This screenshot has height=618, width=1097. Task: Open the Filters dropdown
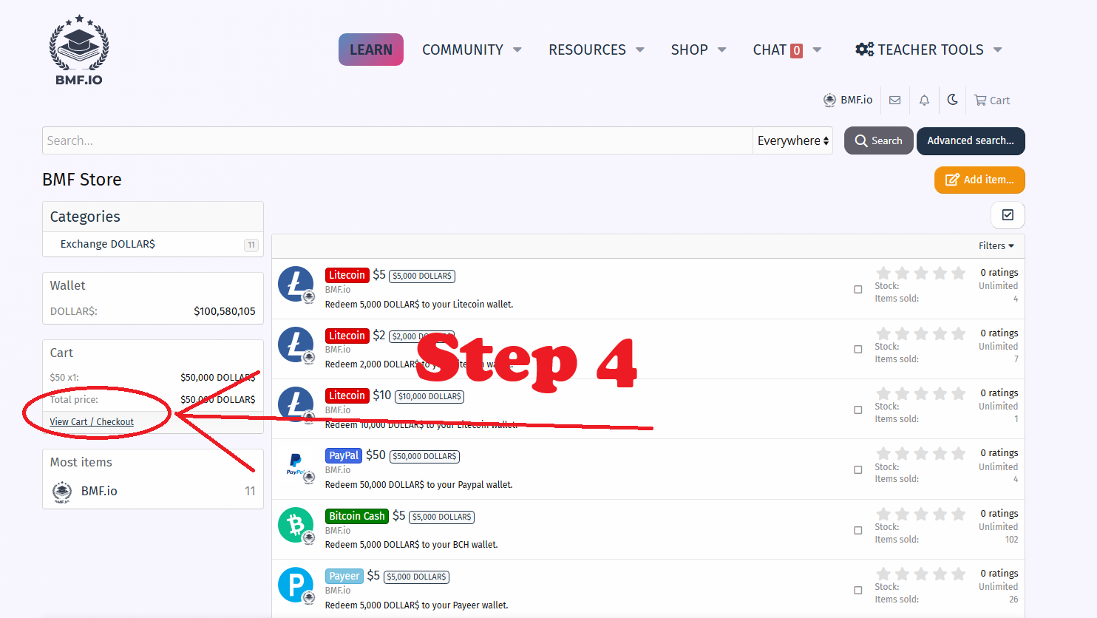[996, 246]
